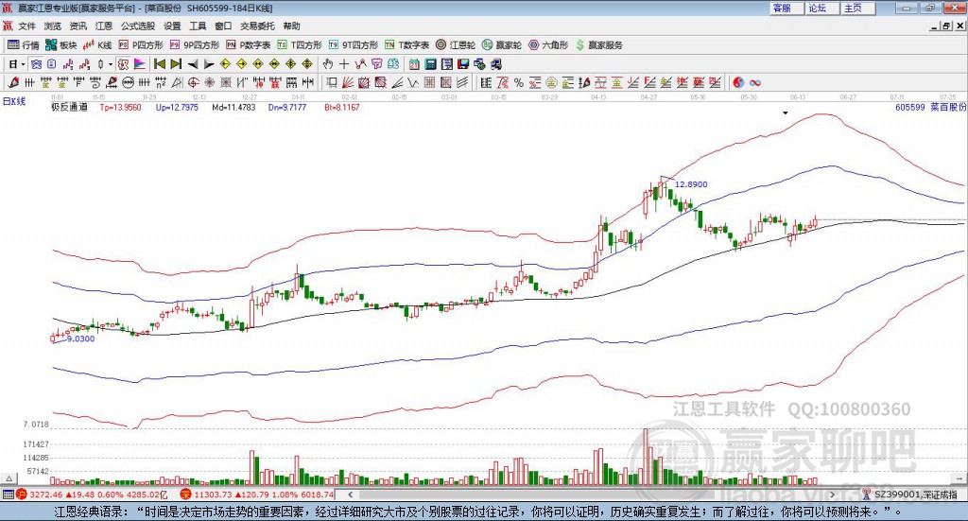Open the 文件 menu

(x=26, y=26)
